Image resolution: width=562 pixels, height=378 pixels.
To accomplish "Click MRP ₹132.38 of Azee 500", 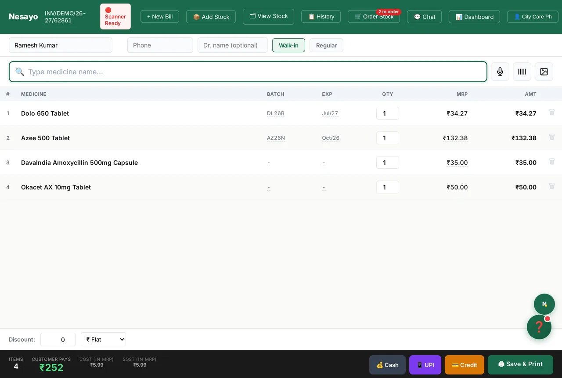I will [x=455, y=138].
